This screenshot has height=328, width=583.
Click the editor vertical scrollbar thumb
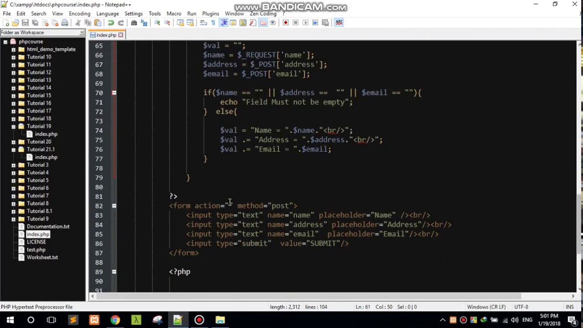[x=579, y=223]
